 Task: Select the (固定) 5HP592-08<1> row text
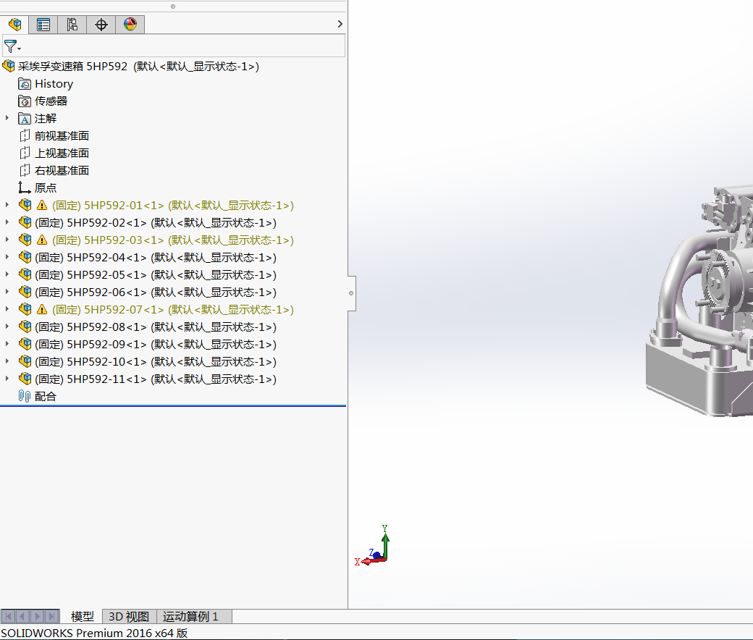pos(91,327)
